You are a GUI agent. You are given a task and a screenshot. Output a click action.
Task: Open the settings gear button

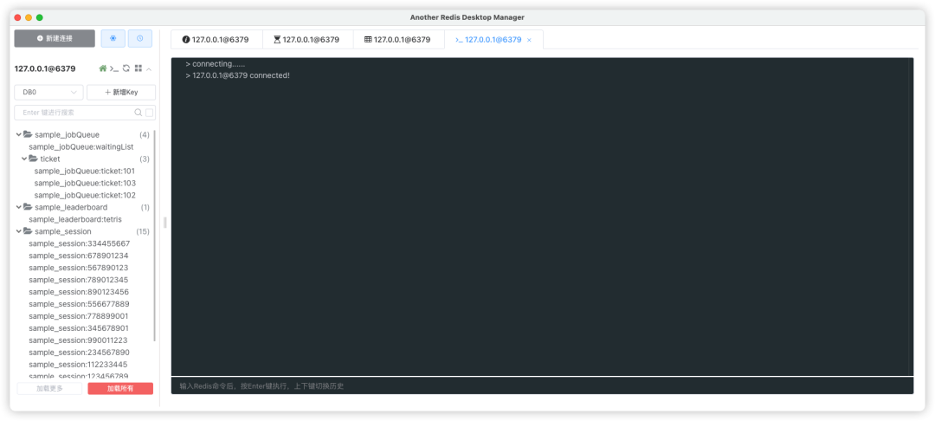pos(113,38)
